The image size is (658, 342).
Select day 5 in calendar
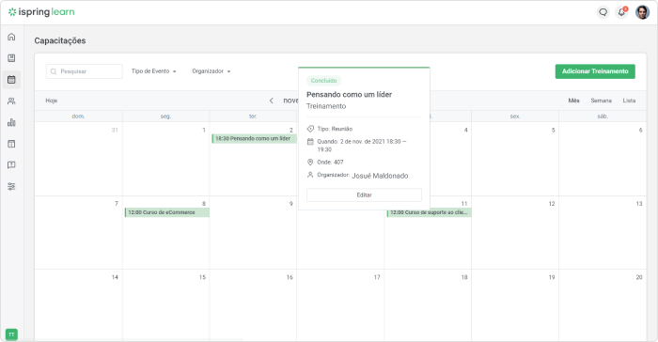pos(515,159)
